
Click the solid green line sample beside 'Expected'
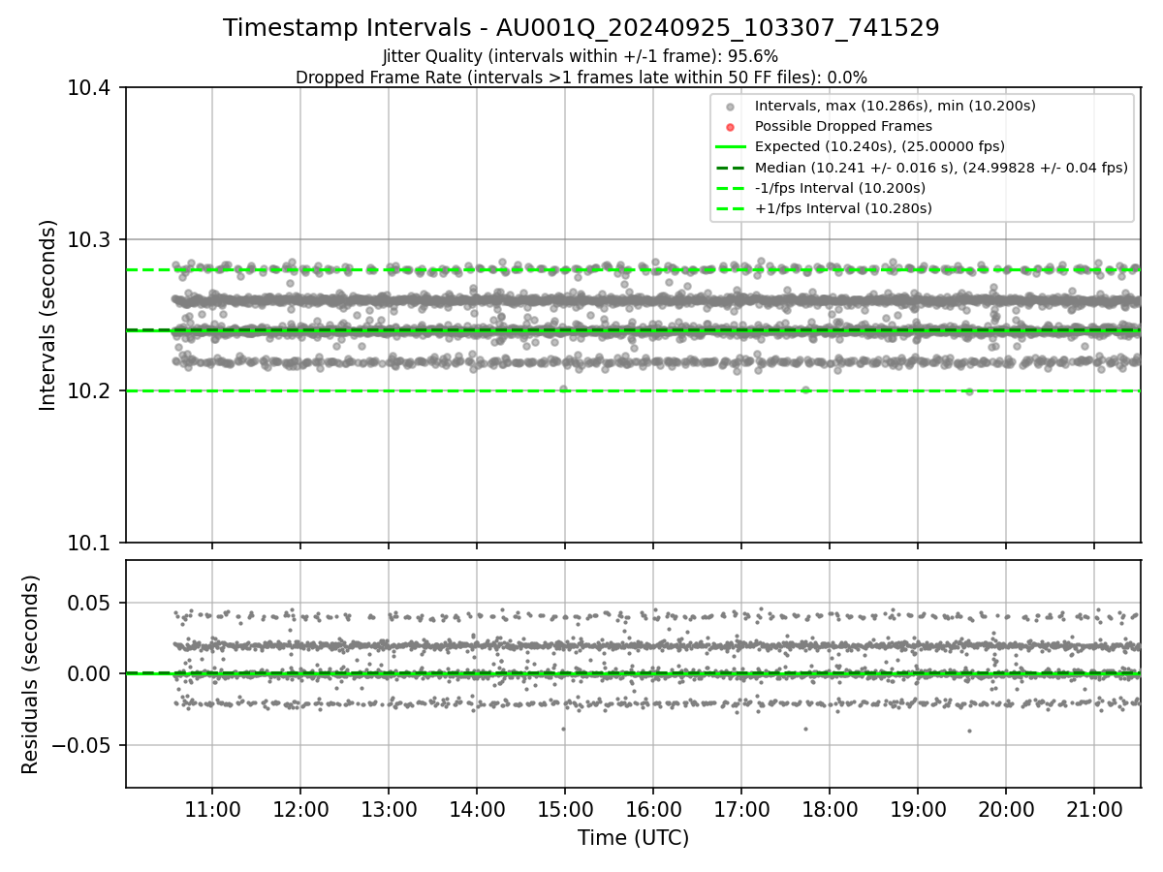click(731, 147)
